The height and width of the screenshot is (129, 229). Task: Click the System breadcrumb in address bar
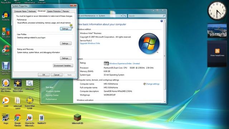(102, 16)
